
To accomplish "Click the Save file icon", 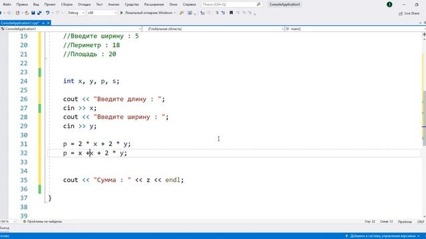I will point(33,13).
